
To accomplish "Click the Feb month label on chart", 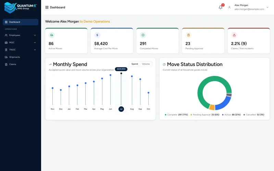I will (77, 109).
